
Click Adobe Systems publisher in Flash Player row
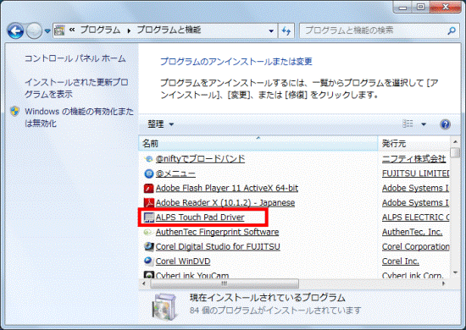click(415, 188)
